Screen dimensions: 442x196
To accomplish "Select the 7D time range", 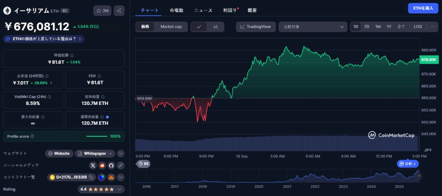I will 367,27.
